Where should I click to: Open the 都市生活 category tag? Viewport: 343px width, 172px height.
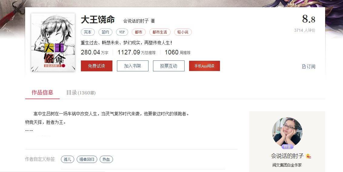160,32
